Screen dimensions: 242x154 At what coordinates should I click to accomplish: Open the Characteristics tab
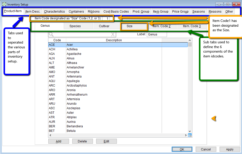(54, 11)
